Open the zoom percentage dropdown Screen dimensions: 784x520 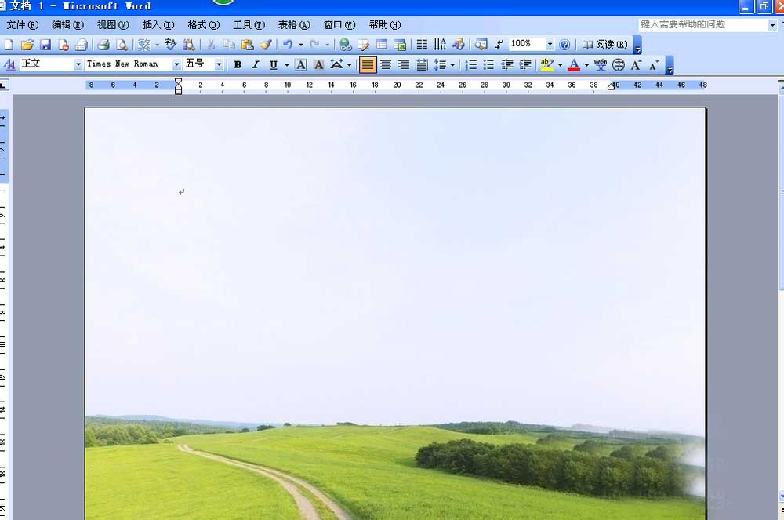pyautogui.click(x=550, y=45)
